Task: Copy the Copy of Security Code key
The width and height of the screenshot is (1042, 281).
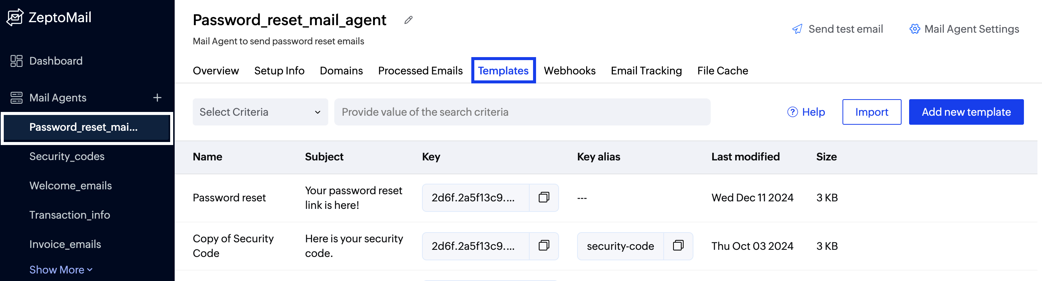Action: pos(544,245)
